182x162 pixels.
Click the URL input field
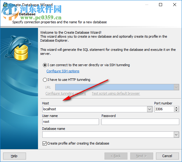[x=115, y=87]
